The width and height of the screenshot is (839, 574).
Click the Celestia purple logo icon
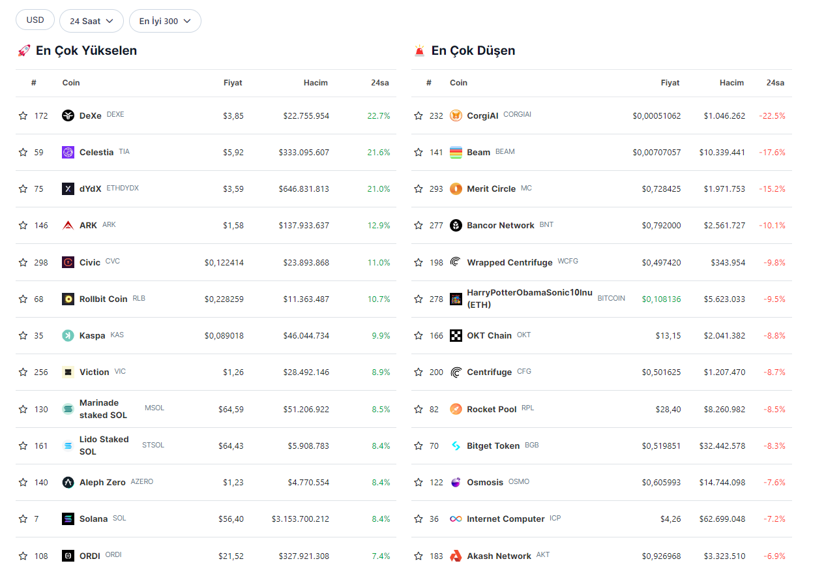(68, 152)
